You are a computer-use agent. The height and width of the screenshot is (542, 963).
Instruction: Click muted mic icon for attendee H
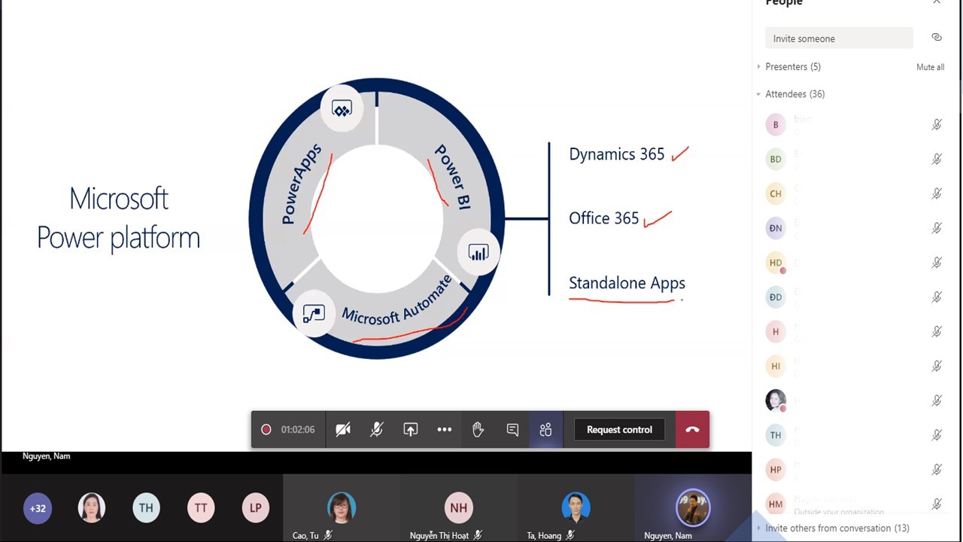point(937,331)
